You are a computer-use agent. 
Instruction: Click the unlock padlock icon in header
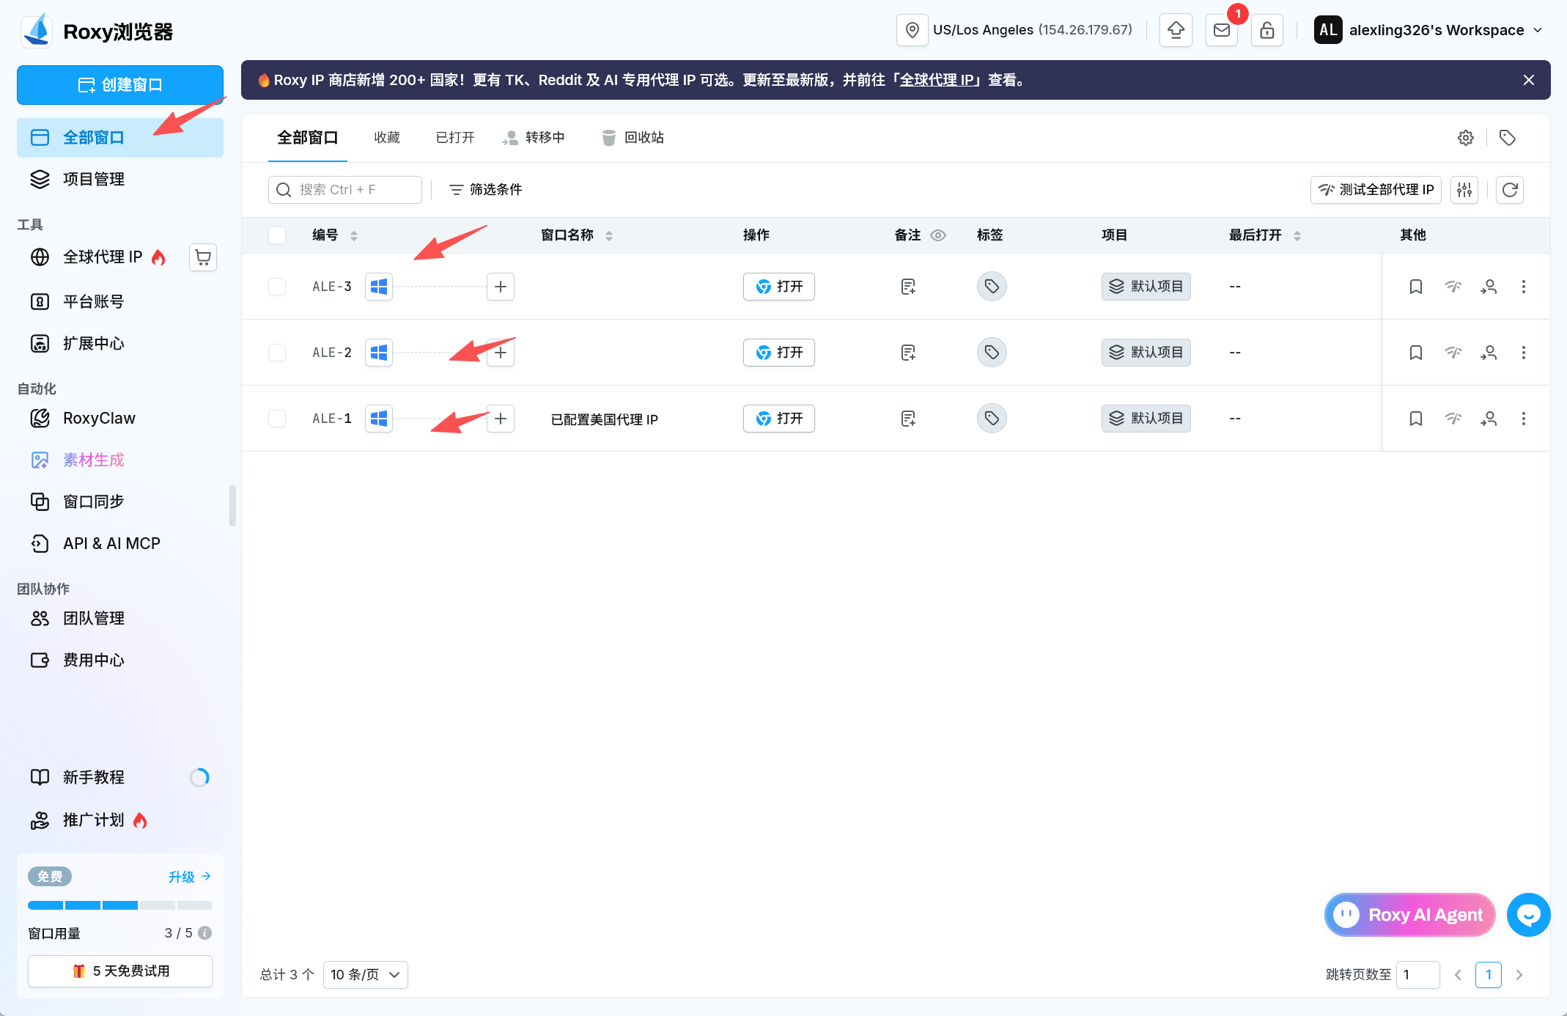tap(1267, 30)
